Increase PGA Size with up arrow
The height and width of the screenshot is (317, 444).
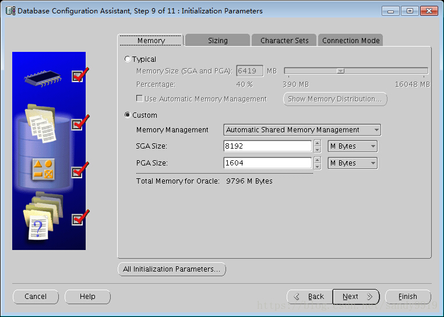click(x=318, y=160)
